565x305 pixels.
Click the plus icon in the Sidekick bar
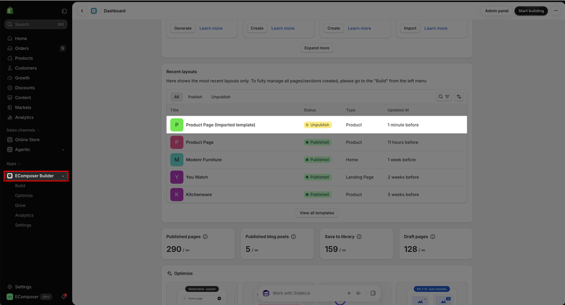tap(349, 293)
